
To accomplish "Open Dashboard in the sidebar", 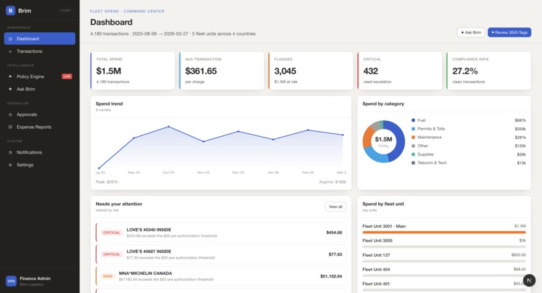I will tap(40, 39).
